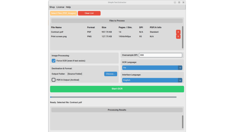Click the status text 'Ready. Selected file: Contract.pdf'
The height and width of the screenshot is (132, 234).
point(66,103)
